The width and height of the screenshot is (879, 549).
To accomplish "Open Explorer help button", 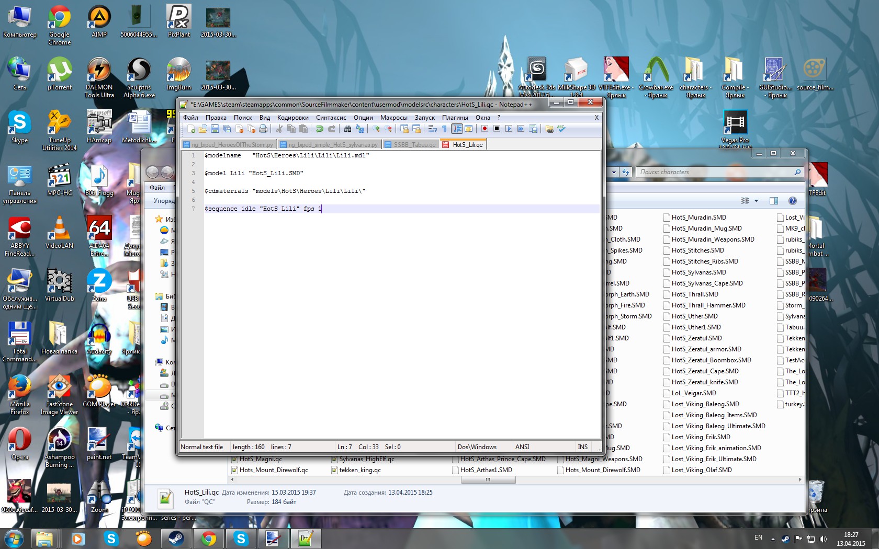I will [x=793, y=201].
